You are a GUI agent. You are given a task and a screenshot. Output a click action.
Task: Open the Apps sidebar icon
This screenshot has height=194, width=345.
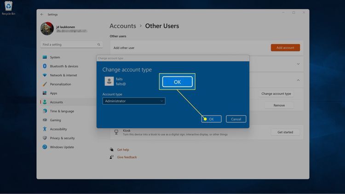45,93
